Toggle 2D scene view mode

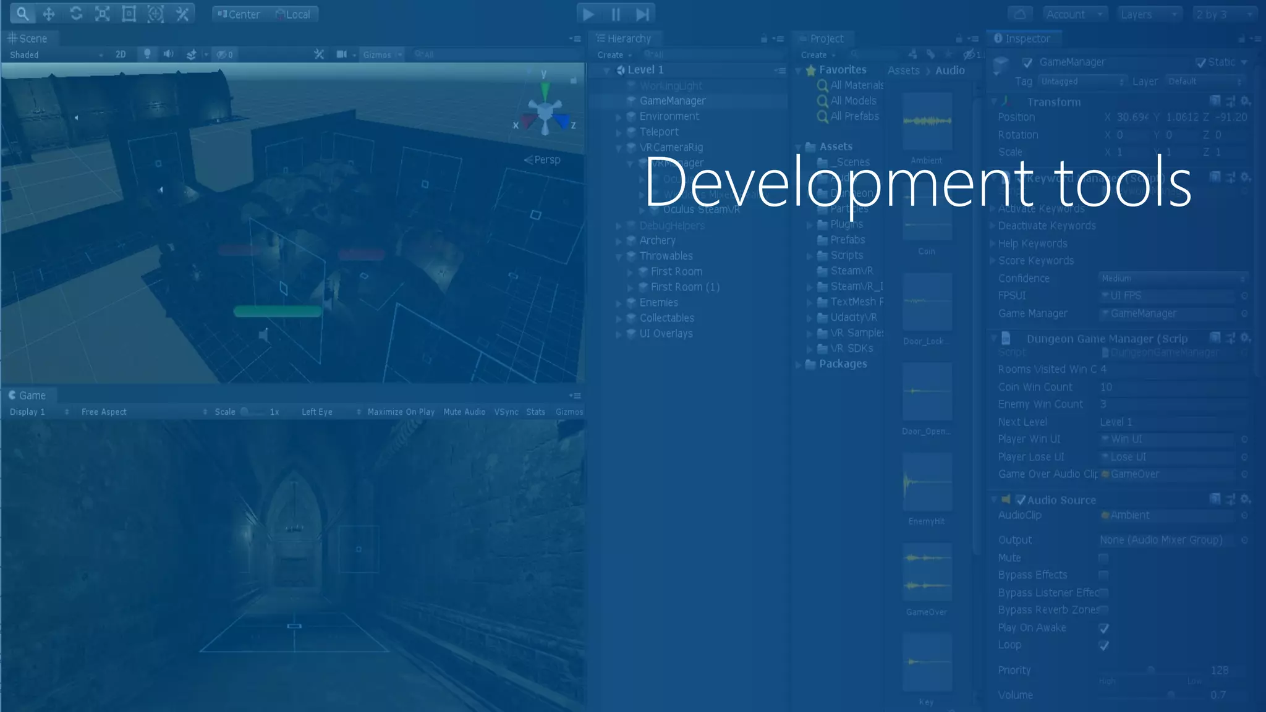(x=121, y=54)
